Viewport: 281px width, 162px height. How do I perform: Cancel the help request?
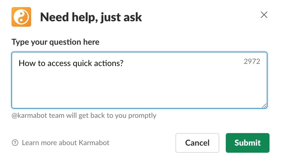pos(197,143)
